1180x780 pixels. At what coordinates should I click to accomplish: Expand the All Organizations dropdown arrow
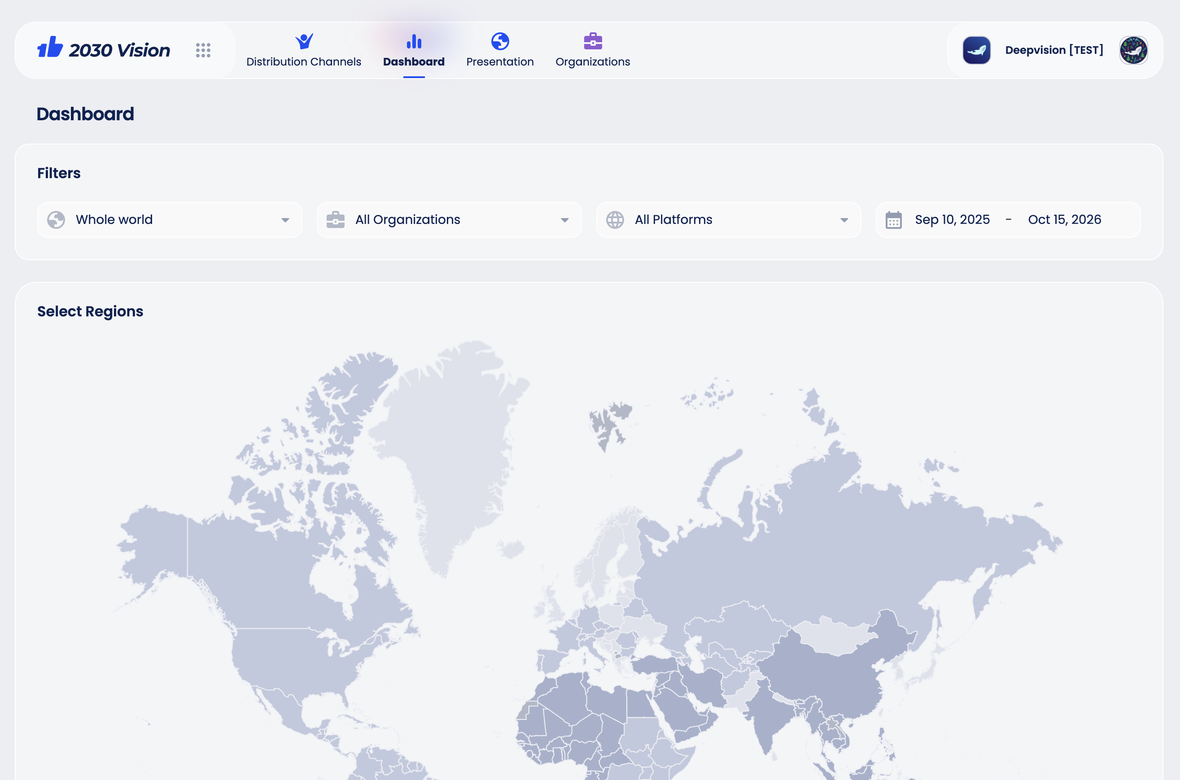point(564,220)
